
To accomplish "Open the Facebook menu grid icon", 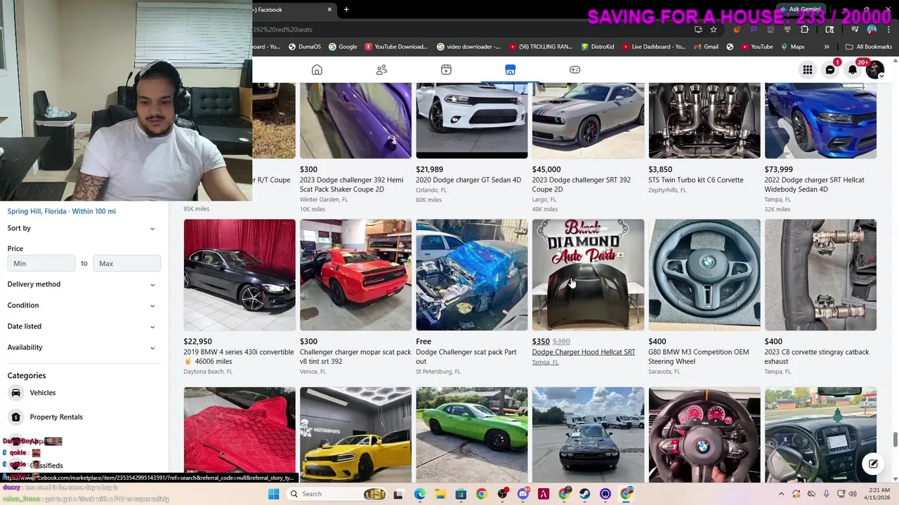I will tap(808, 69).
